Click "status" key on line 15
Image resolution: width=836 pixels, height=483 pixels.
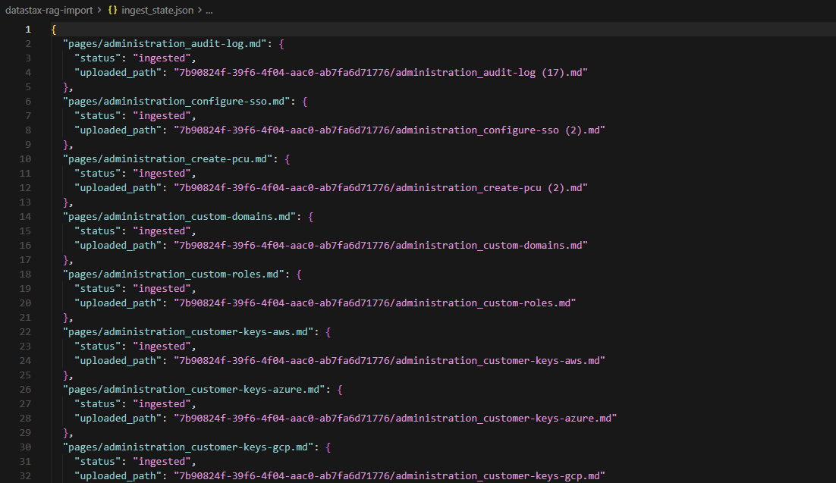pos(98,231)
